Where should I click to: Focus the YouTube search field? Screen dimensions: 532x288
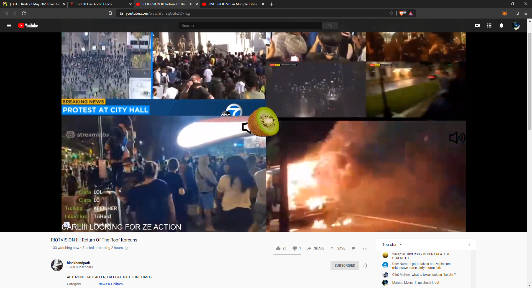coord(250,25)
